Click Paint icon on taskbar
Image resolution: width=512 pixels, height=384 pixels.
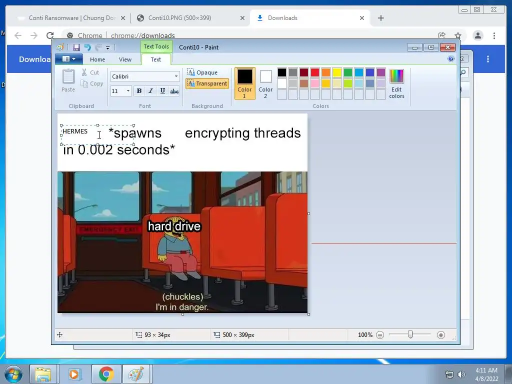[136, 374]
